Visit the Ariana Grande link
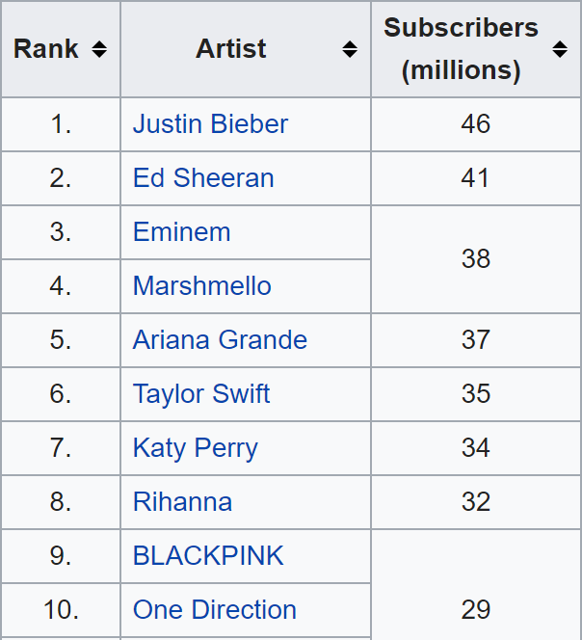 click(x=220, y=339)
